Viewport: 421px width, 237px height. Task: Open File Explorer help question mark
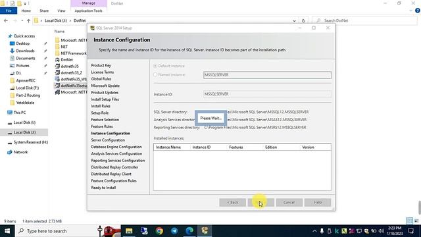click(417, 11)
